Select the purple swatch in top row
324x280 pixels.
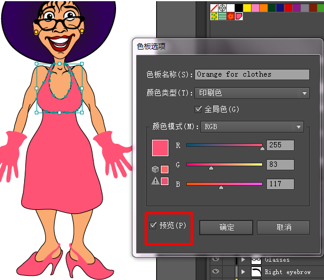click(296, 8)
